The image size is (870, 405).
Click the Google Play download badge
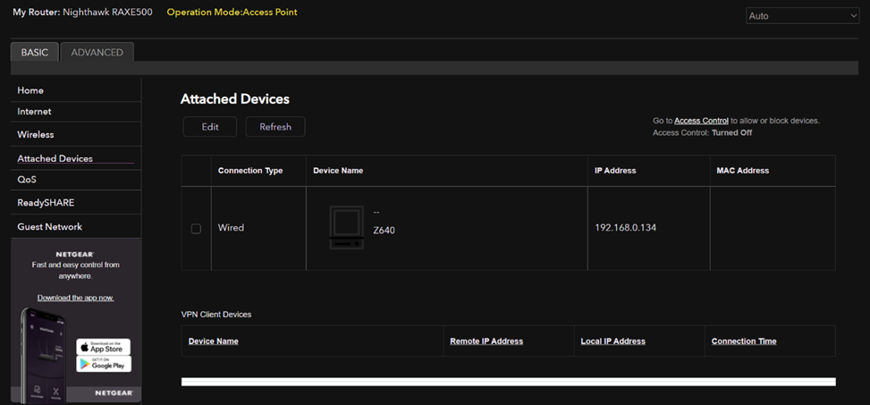[103, 364]
